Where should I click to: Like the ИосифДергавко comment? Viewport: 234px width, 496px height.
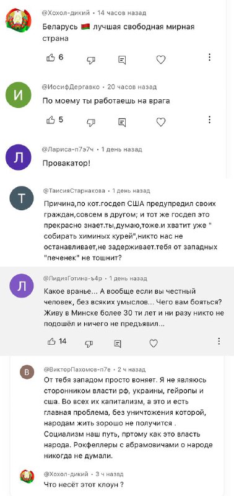click(51, 120)
